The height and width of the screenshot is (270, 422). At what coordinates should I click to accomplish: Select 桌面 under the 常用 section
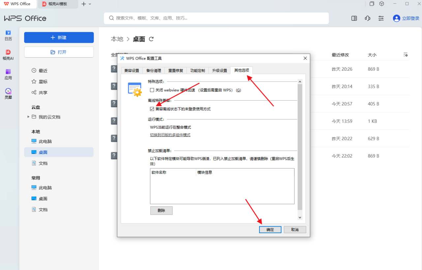[x=59, y=199]
